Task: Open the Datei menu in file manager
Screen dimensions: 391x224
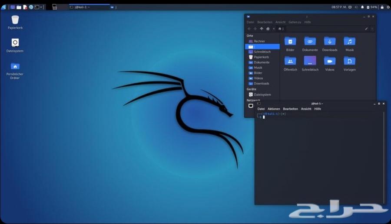Action: coord(250,22)
